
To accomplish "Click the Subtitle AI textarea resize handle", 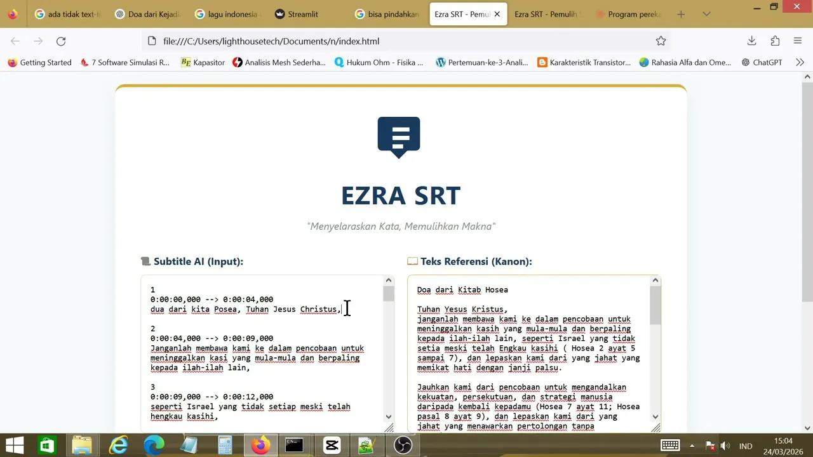I will point(389,428).
